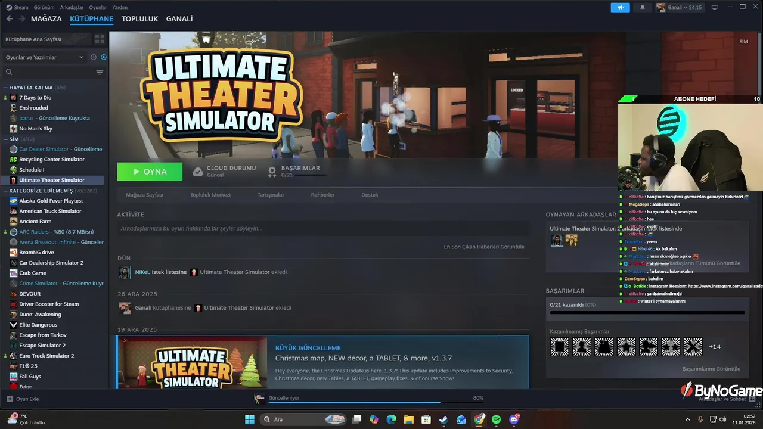Viewport: 763px width, 429px height.
Task: Click the volume speaker tray icon
Action: tap(724, 419)
